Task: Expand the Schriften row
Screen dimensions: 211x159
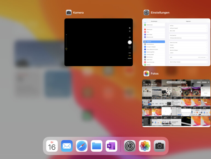Action: click(x=188, y=48)
